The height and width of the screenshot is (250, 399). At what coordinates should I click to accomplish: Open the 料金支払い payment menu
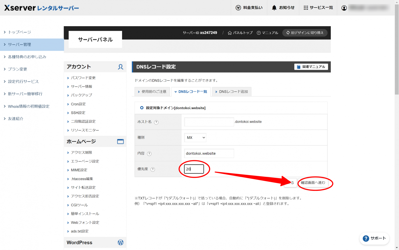[x=249, y=8]
